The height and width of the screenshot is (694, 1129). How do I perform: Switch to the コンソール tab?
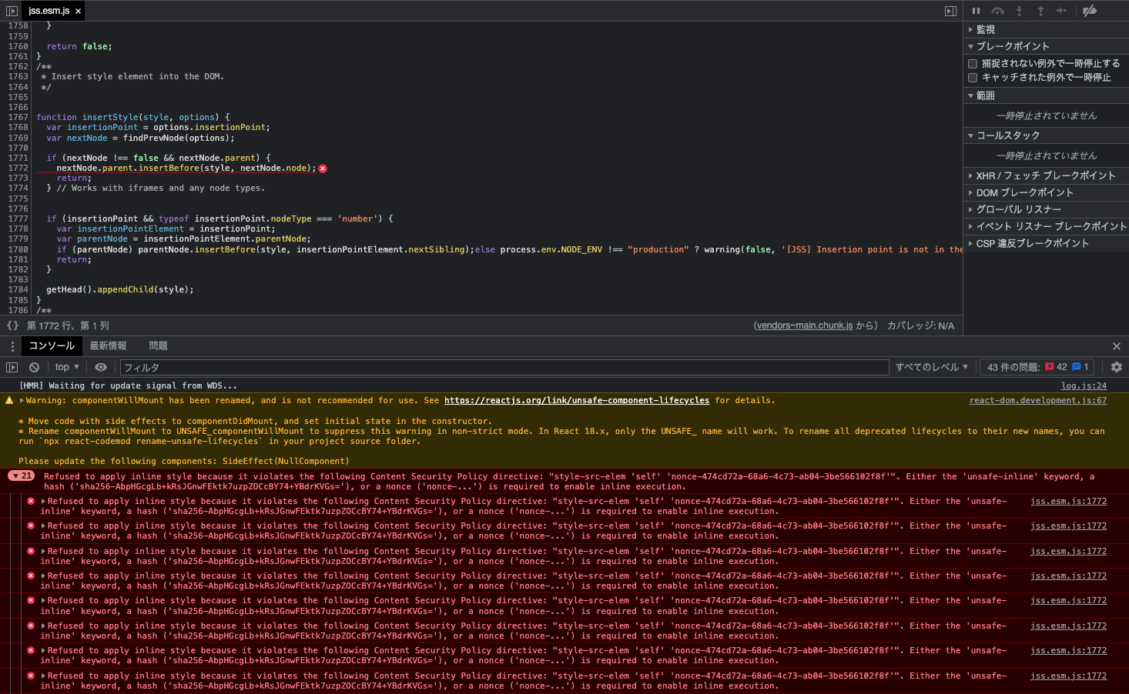tap(52, 346)
